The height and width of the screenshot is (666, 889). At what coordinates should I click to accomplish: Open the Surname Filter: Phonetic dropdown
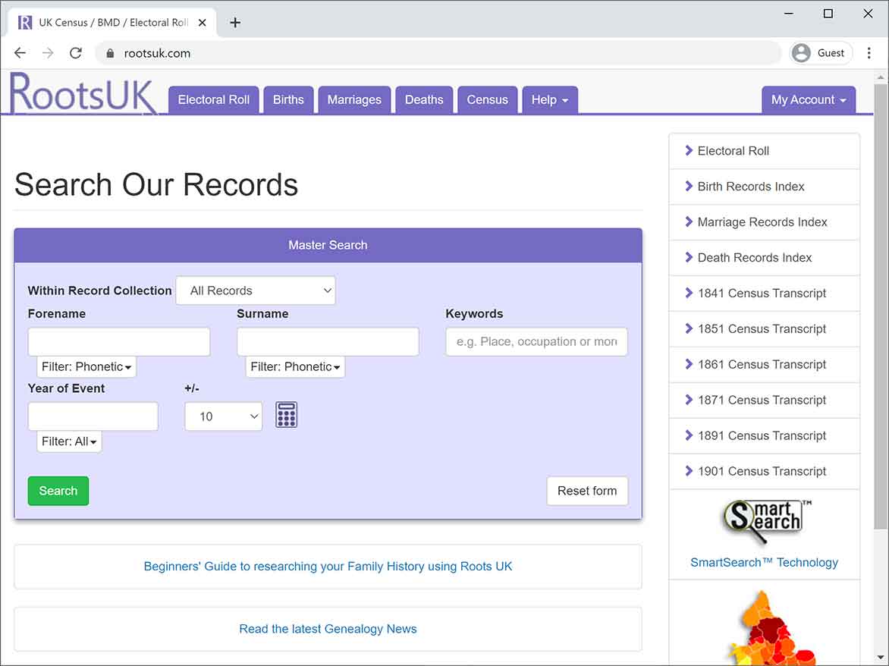click(x=295, y=366)
